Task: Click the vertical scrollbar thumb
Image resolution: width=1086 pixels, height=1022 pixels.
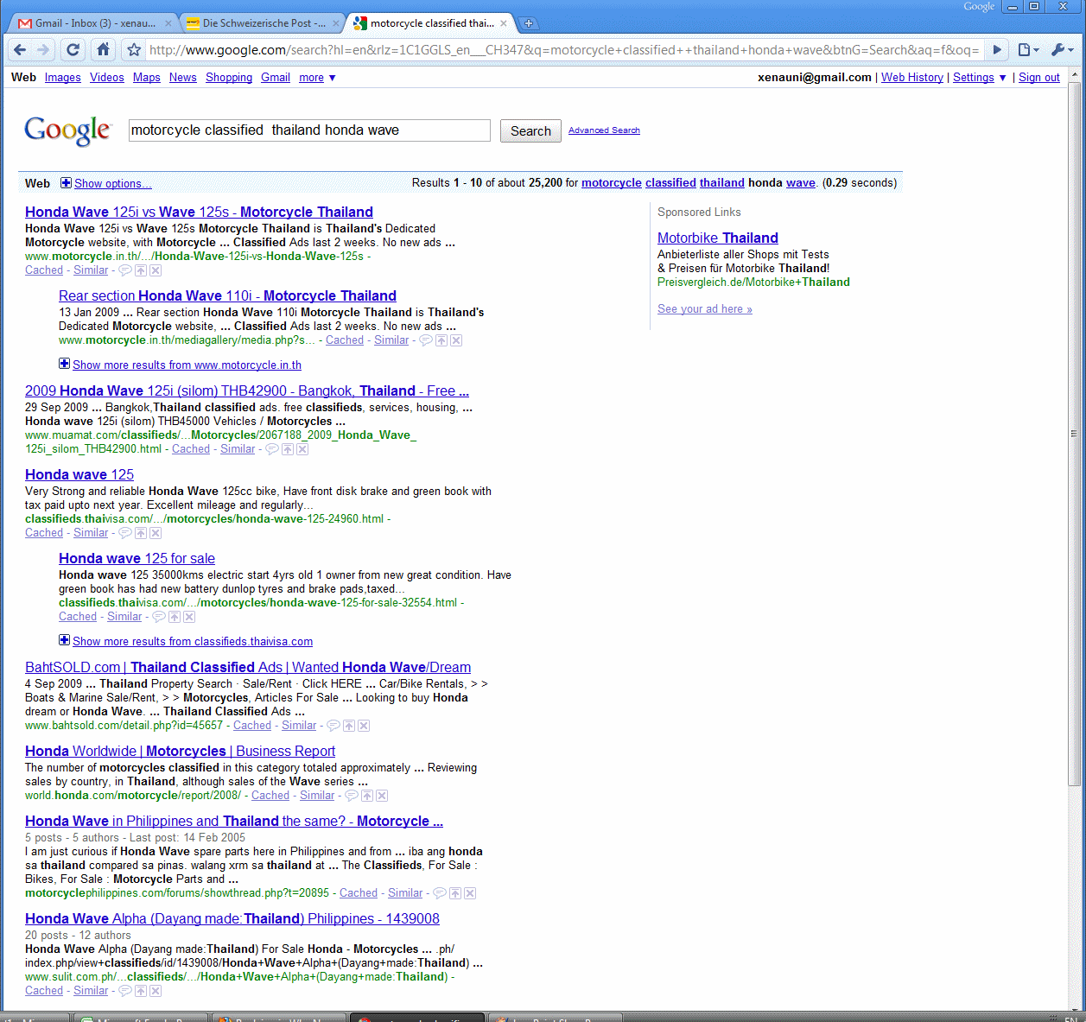Action: coord(1075,434)
